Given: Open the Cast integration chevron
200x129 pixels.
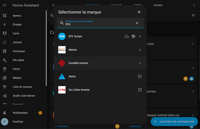Looking at the screenshot, I should 193,44.
